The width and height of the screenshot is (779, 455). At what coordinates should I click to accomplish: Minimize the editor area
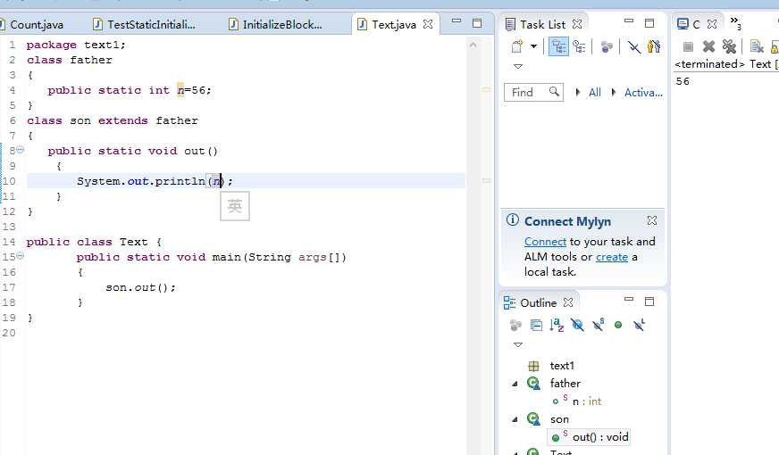point(457,21)
